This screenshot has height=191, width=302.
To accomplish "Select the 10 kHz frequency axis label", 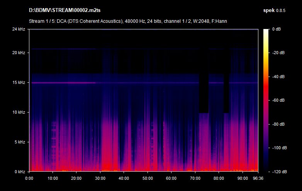I will tap(18, 113).
